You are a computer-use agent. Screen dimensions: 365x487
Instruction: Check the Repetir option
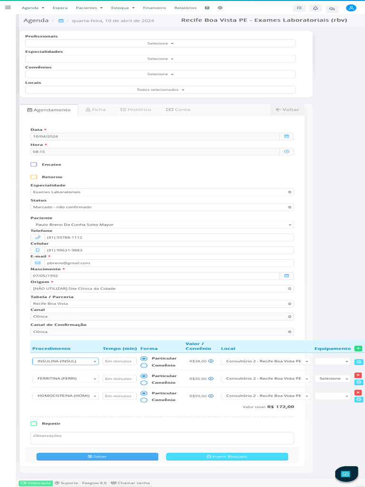coord(34,423)
